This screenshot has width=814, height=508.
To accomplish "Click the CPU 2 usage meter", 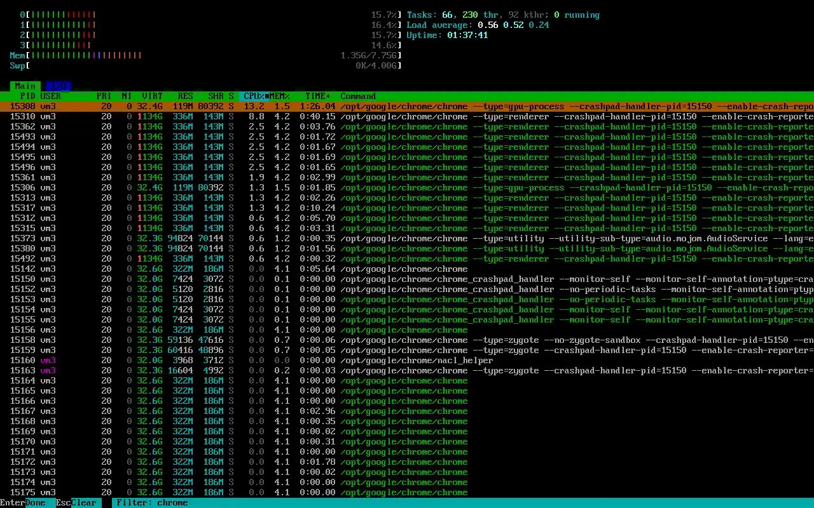I will click(x=211, y=35).
